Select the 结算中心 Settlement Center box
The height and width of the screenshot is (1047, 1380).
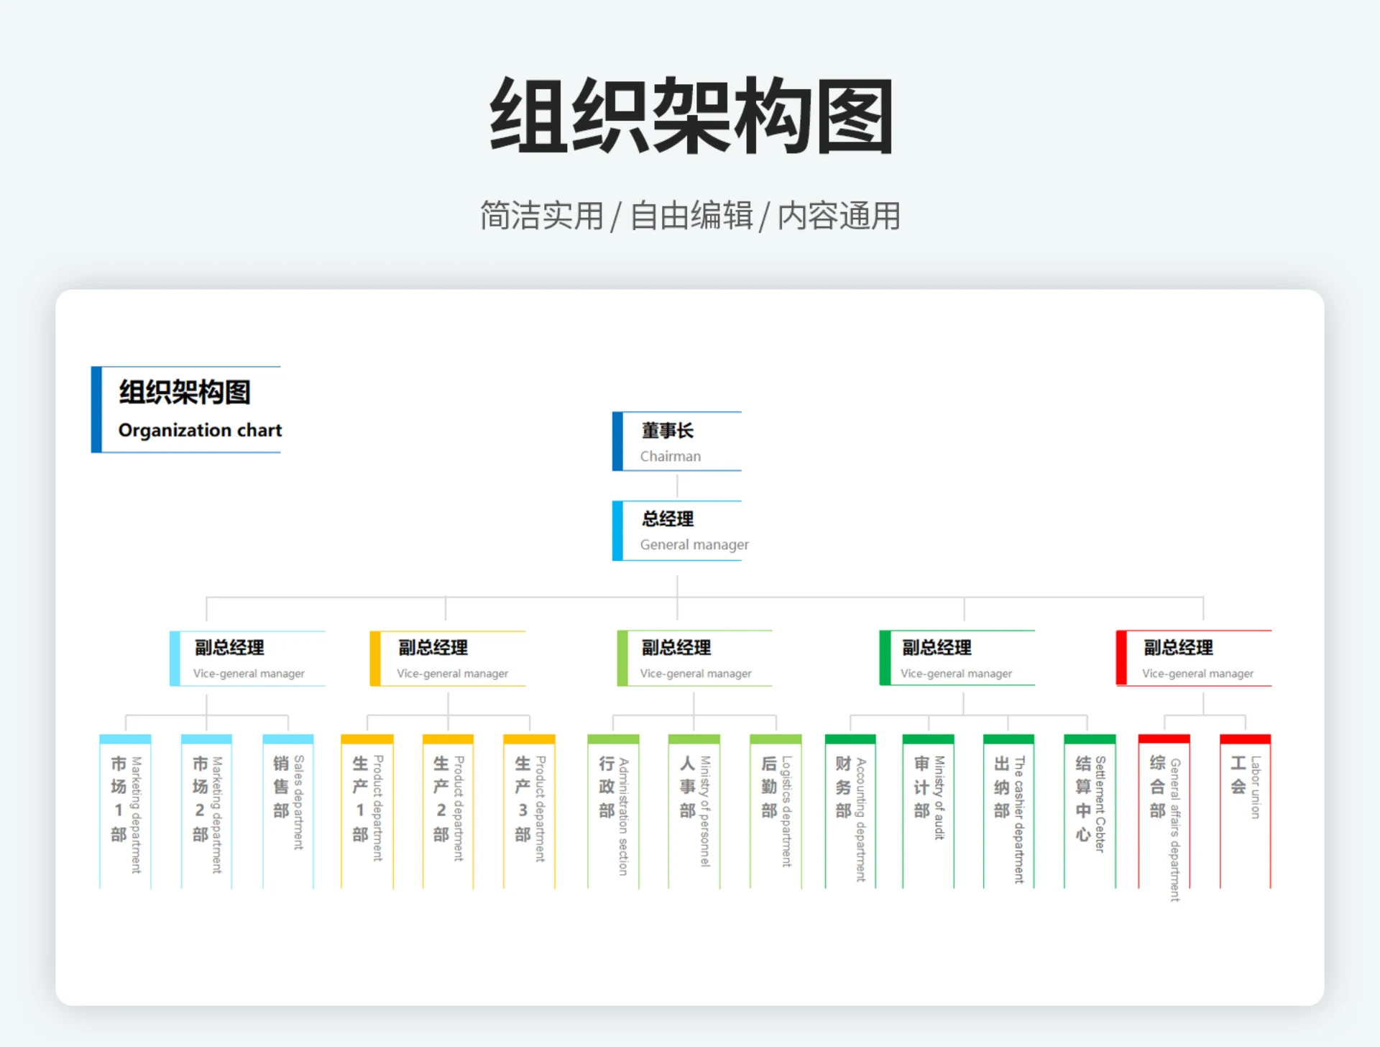click(1089, 809)
